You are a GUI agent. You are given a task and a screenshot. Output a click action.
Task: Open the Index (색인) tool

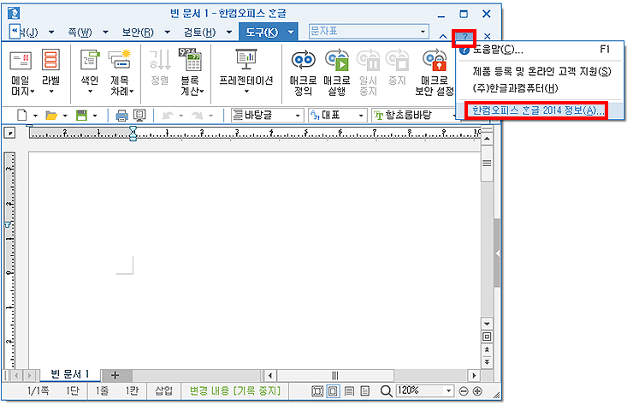(x=90, y=72)
